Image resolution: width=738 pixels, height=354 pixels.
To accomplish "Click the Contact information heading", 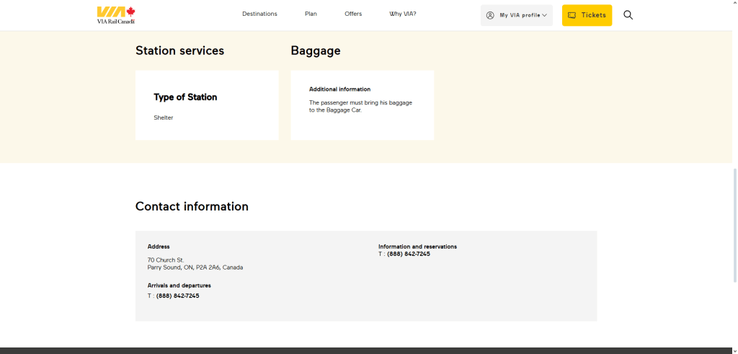I will [x=192, y=206].
